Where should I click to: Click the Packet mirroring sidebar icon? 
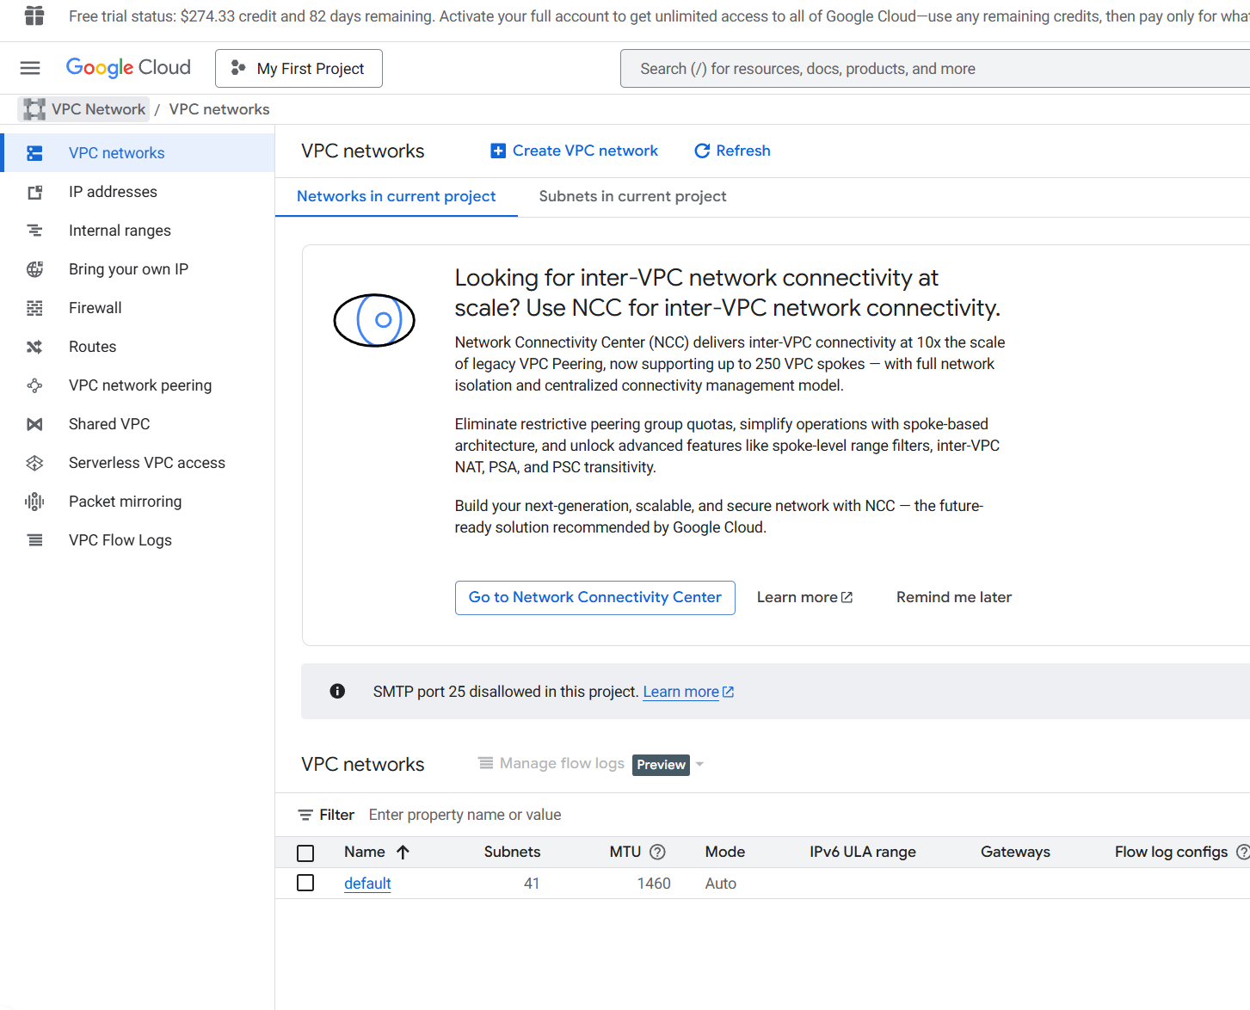[34, 502]
